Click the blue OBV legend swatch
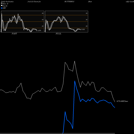The width and height of the screenshot is (134, 134). tap(2, 8)
